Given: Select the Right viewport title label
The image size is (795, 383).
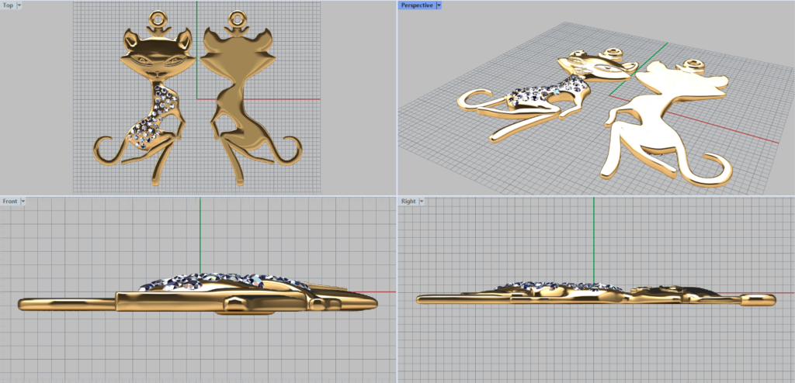Looking at the screenshot, I should 408,202.
